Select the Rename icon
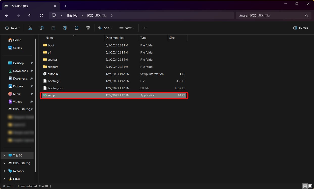This screenshot has width=314, height=189. [65, 28]
